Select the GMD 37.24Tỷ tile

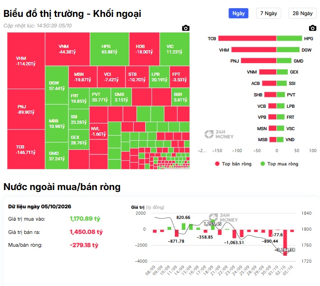[57, 156]
